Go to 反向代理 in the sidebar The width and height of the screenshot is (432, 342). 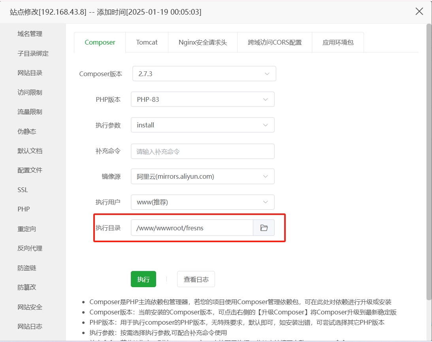pyautogui.click(x=30, y=248)
